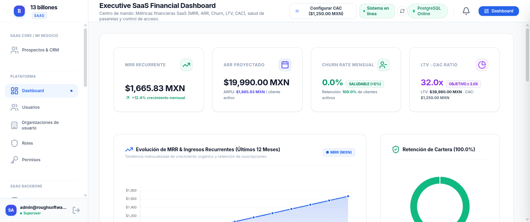Click the Configurar CAC button
530x222 pixels.
323,11
